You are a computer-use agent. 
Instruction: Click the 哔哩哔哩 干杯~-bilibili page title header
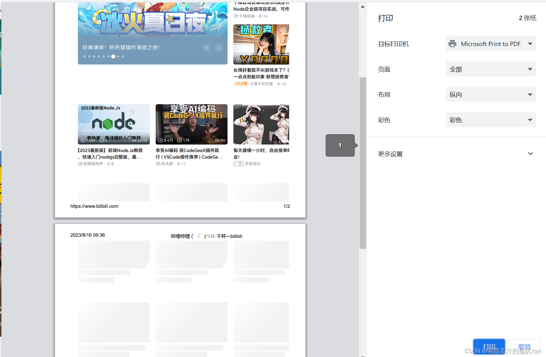coord(207,236)
